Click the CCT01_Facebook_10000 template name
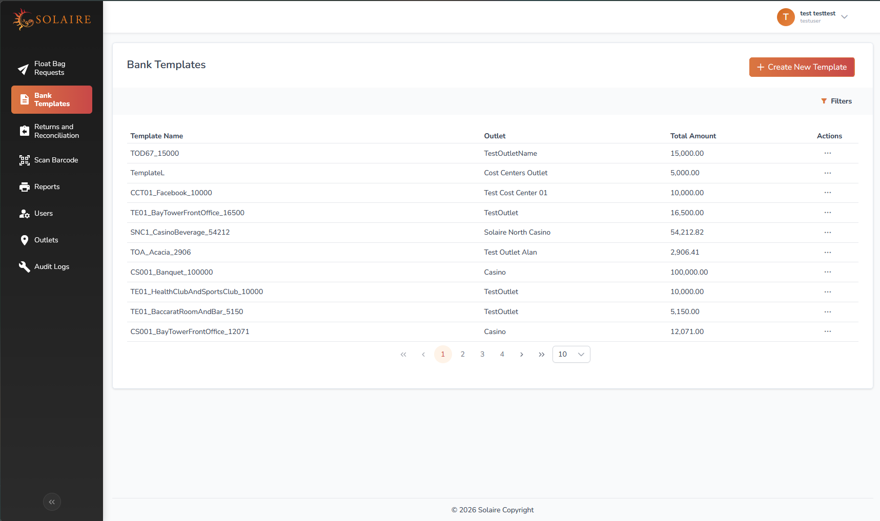 pos(171,193)
